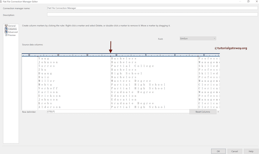Image resolution: width=259 pixels, height=154 pixels.
Task: Click the Reset Columns button
Action: (203, 112)
